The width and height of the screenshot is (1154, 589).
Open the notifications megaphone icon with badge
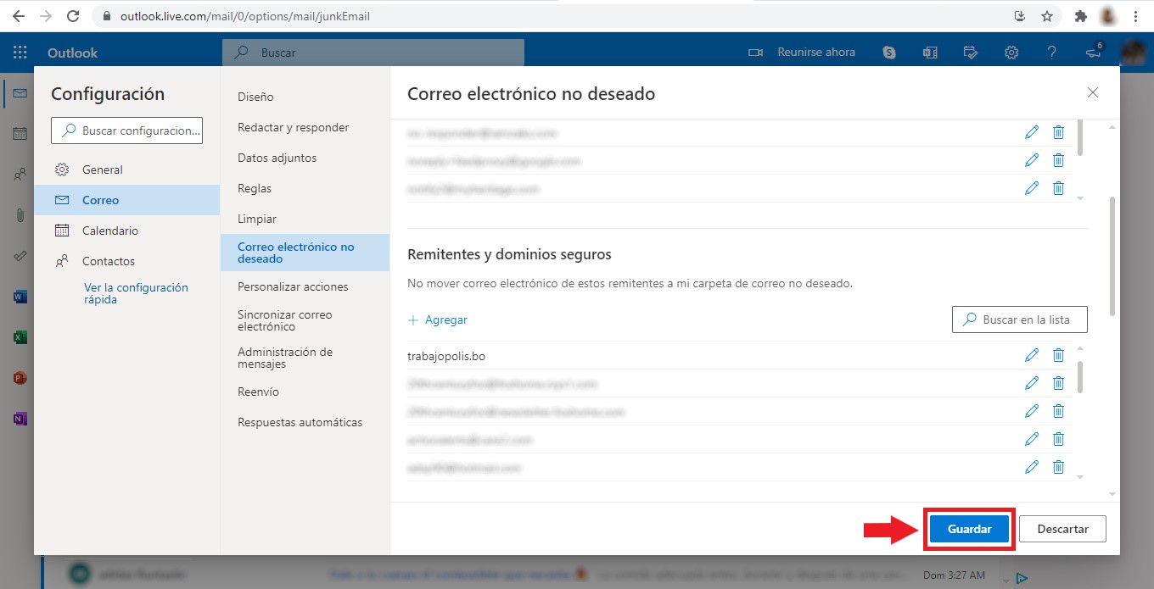(x=1095, y=51)
